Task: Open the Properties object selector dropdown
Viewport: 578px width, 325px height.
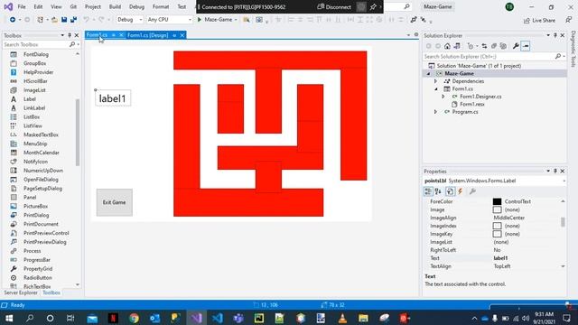Action: 564,181
